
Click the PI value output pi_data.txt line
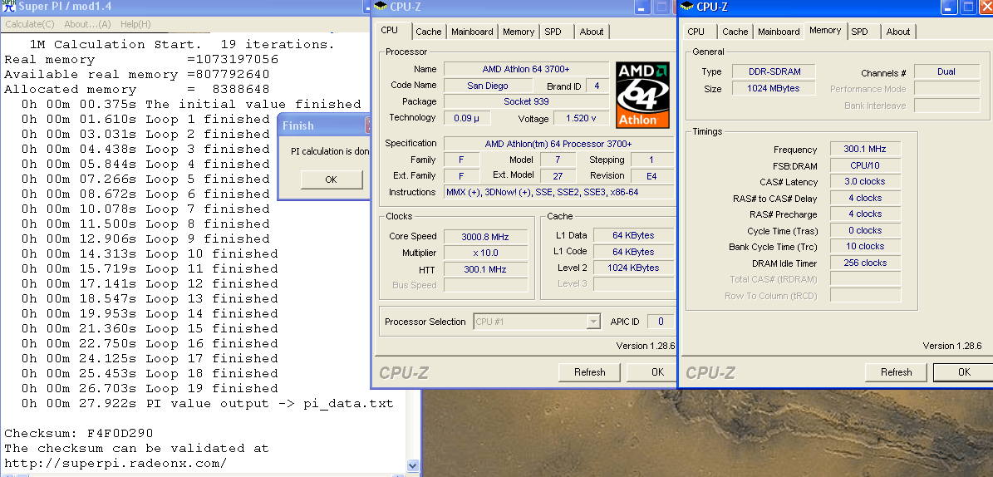(207, 404)
